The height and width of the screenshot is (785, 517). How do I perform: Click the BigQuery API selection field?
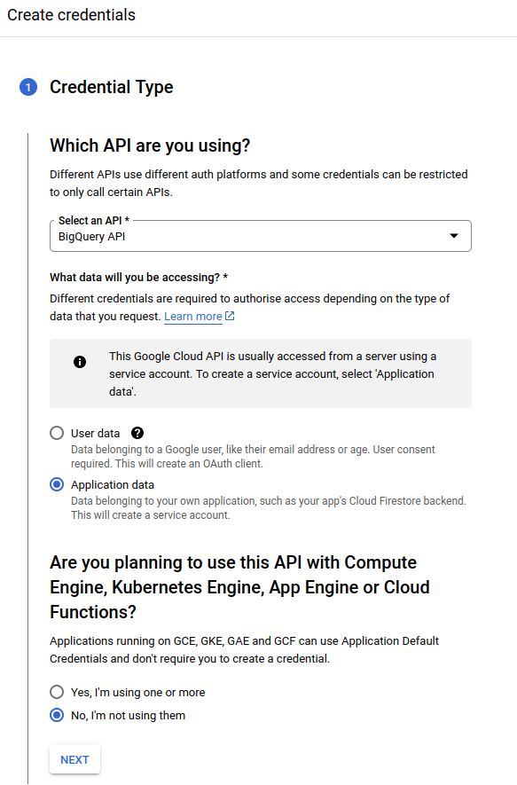pyautogui.click(x=260, y=236)
